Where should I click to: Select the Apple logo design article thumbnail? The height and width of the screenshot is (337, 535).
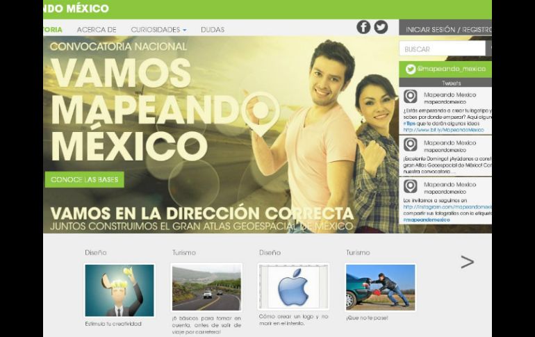coord(293,288)
